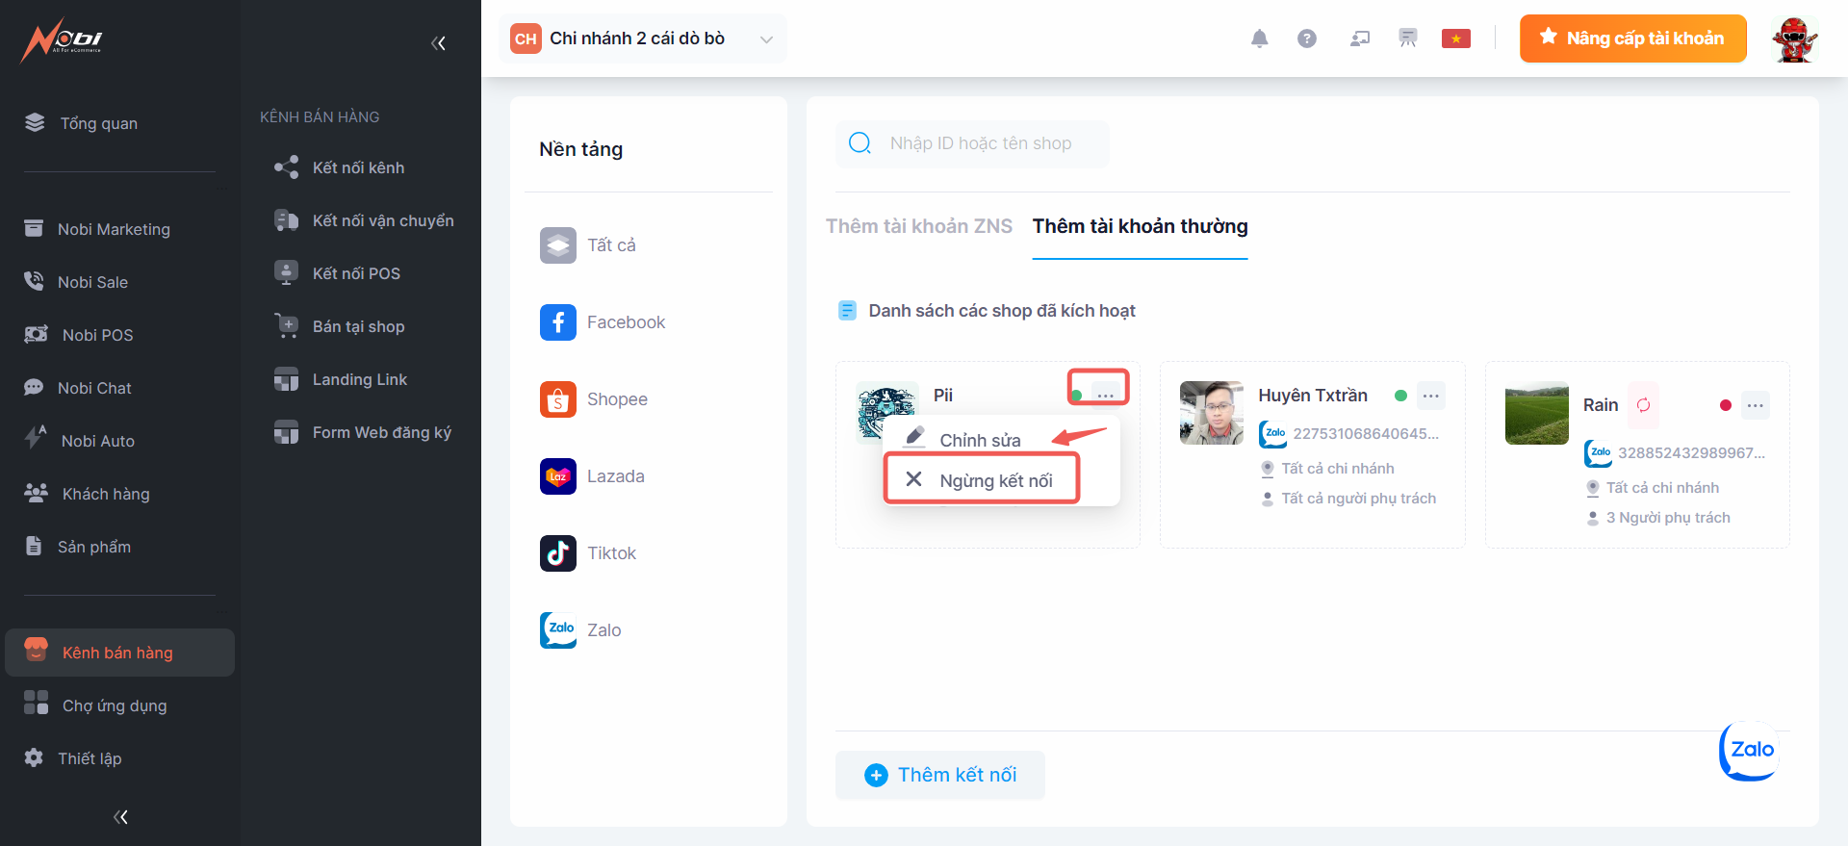Screen dimensions: 1848x846
Task: Open the three-dot menu for Huyên Txtràn
Action: (1431, 396)
